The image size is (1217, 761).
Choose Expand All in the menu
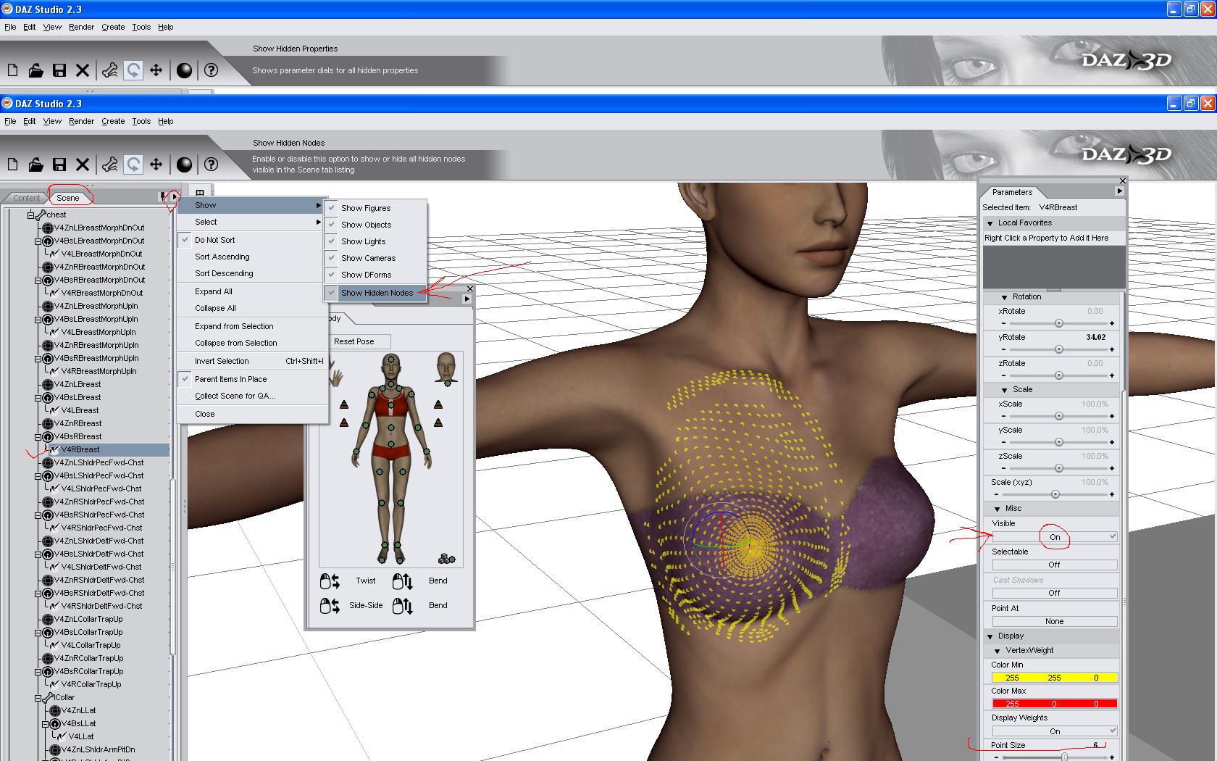(x=251, y=291)
